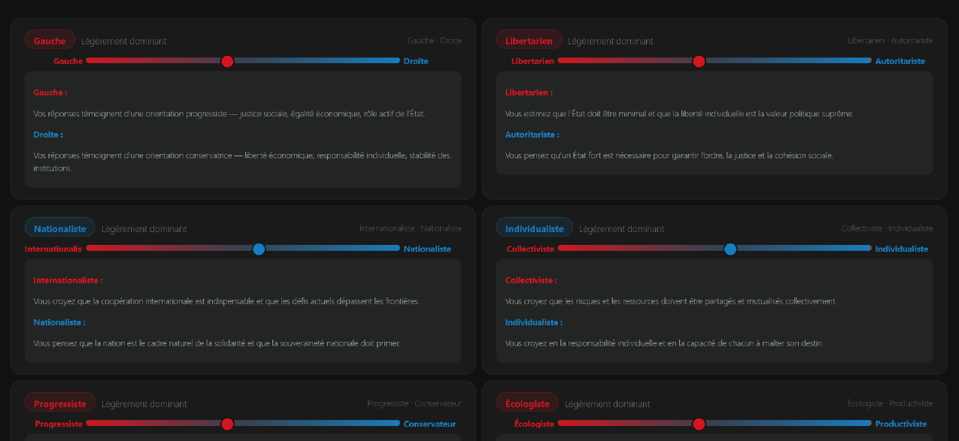959x441 pixels.
Task: Click the blue Internationaliste–Nationaliste slider knob
Action: click(x=259, y=249)
